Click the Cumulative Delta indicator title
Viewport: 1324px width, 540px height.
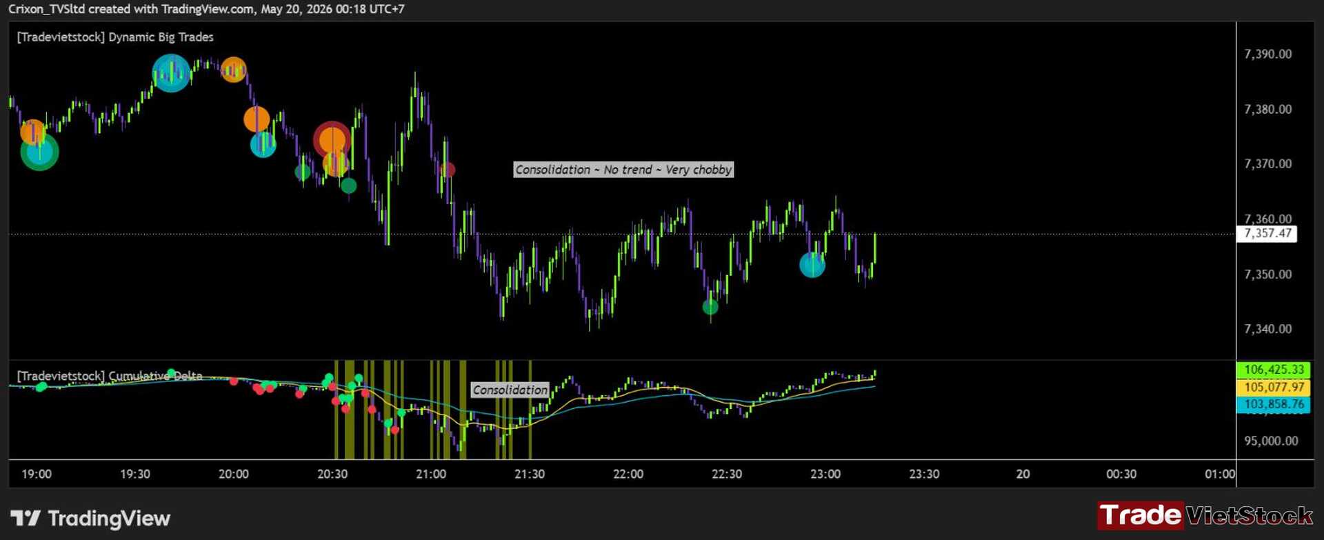110,376
